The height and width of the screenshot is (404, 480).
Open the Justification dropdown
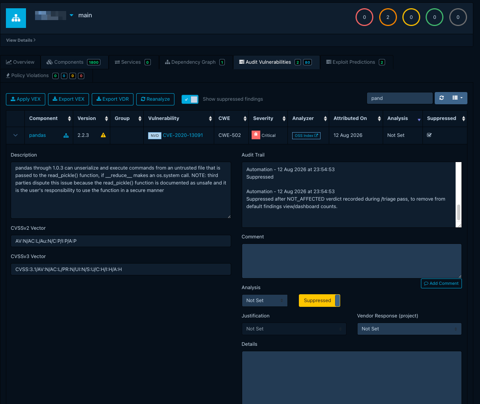point(294,329)
